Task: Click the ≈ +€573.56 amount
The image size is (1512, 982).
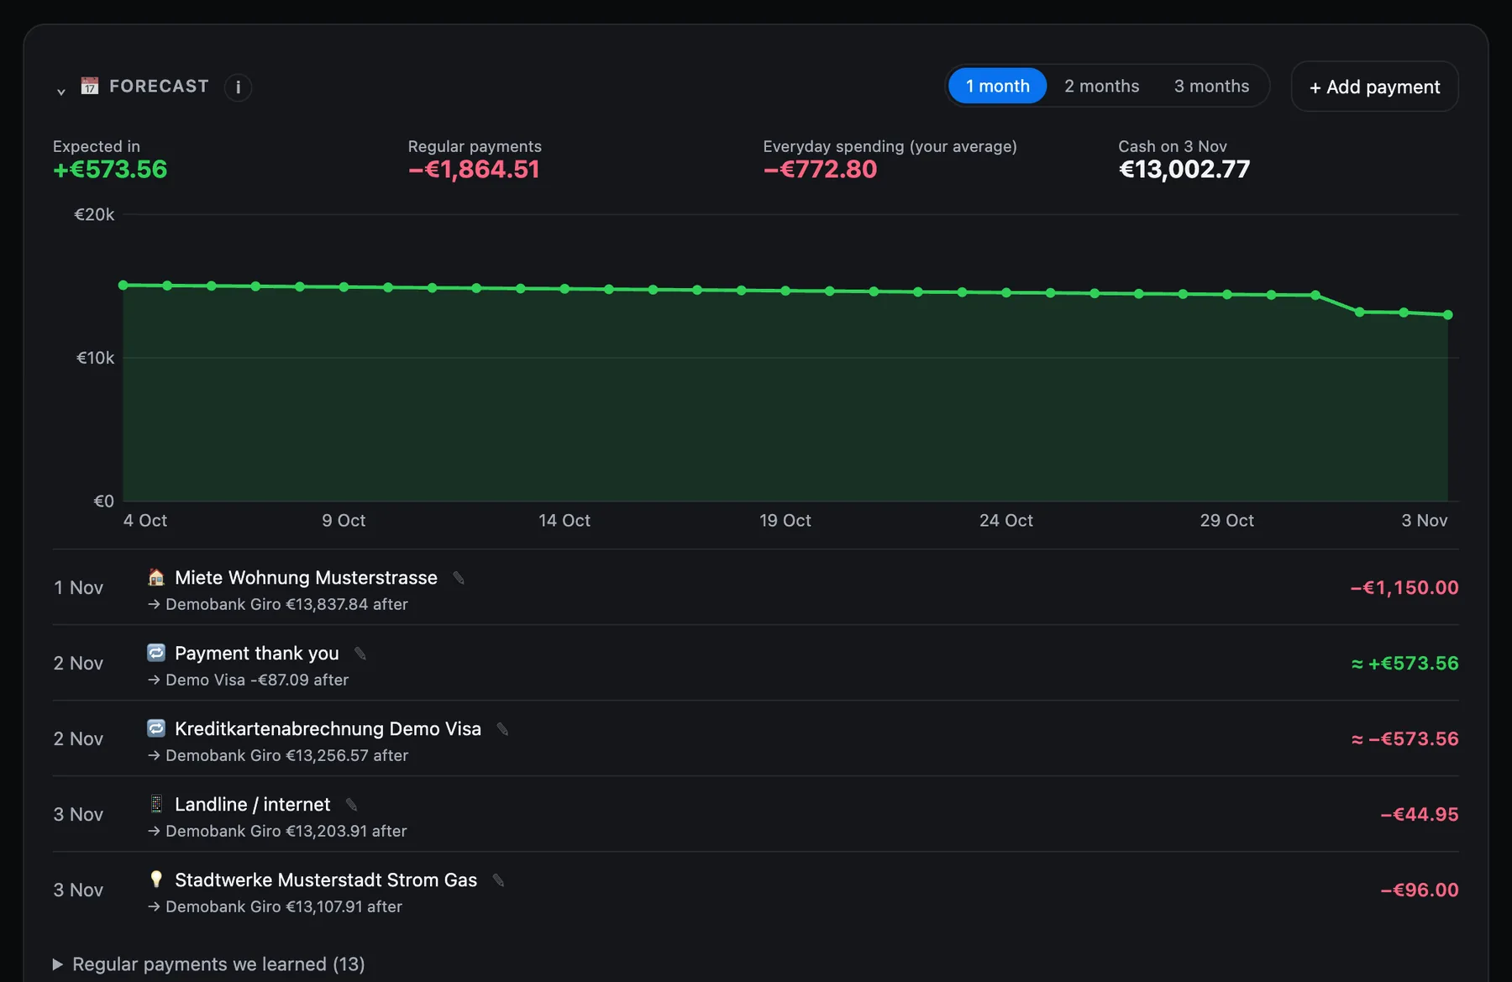Action: [1404, 663]
